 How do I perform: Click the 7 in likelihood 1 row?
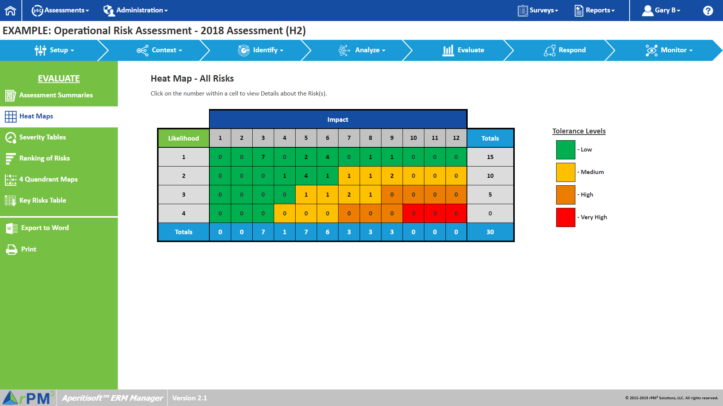pyautogui.click(x=263, y=157)
